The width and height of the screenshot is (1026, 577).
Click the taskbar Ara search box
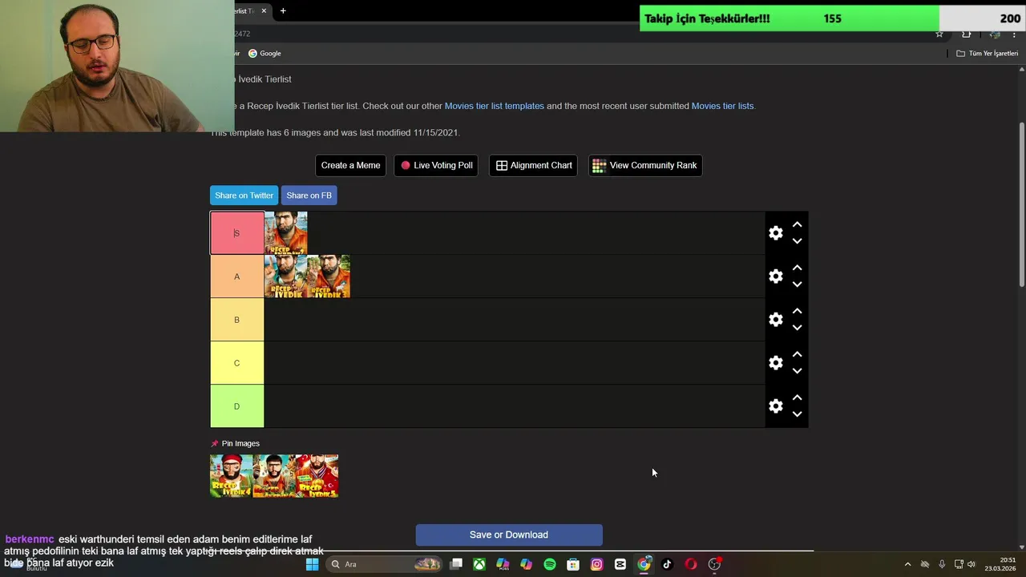[386, 564]
